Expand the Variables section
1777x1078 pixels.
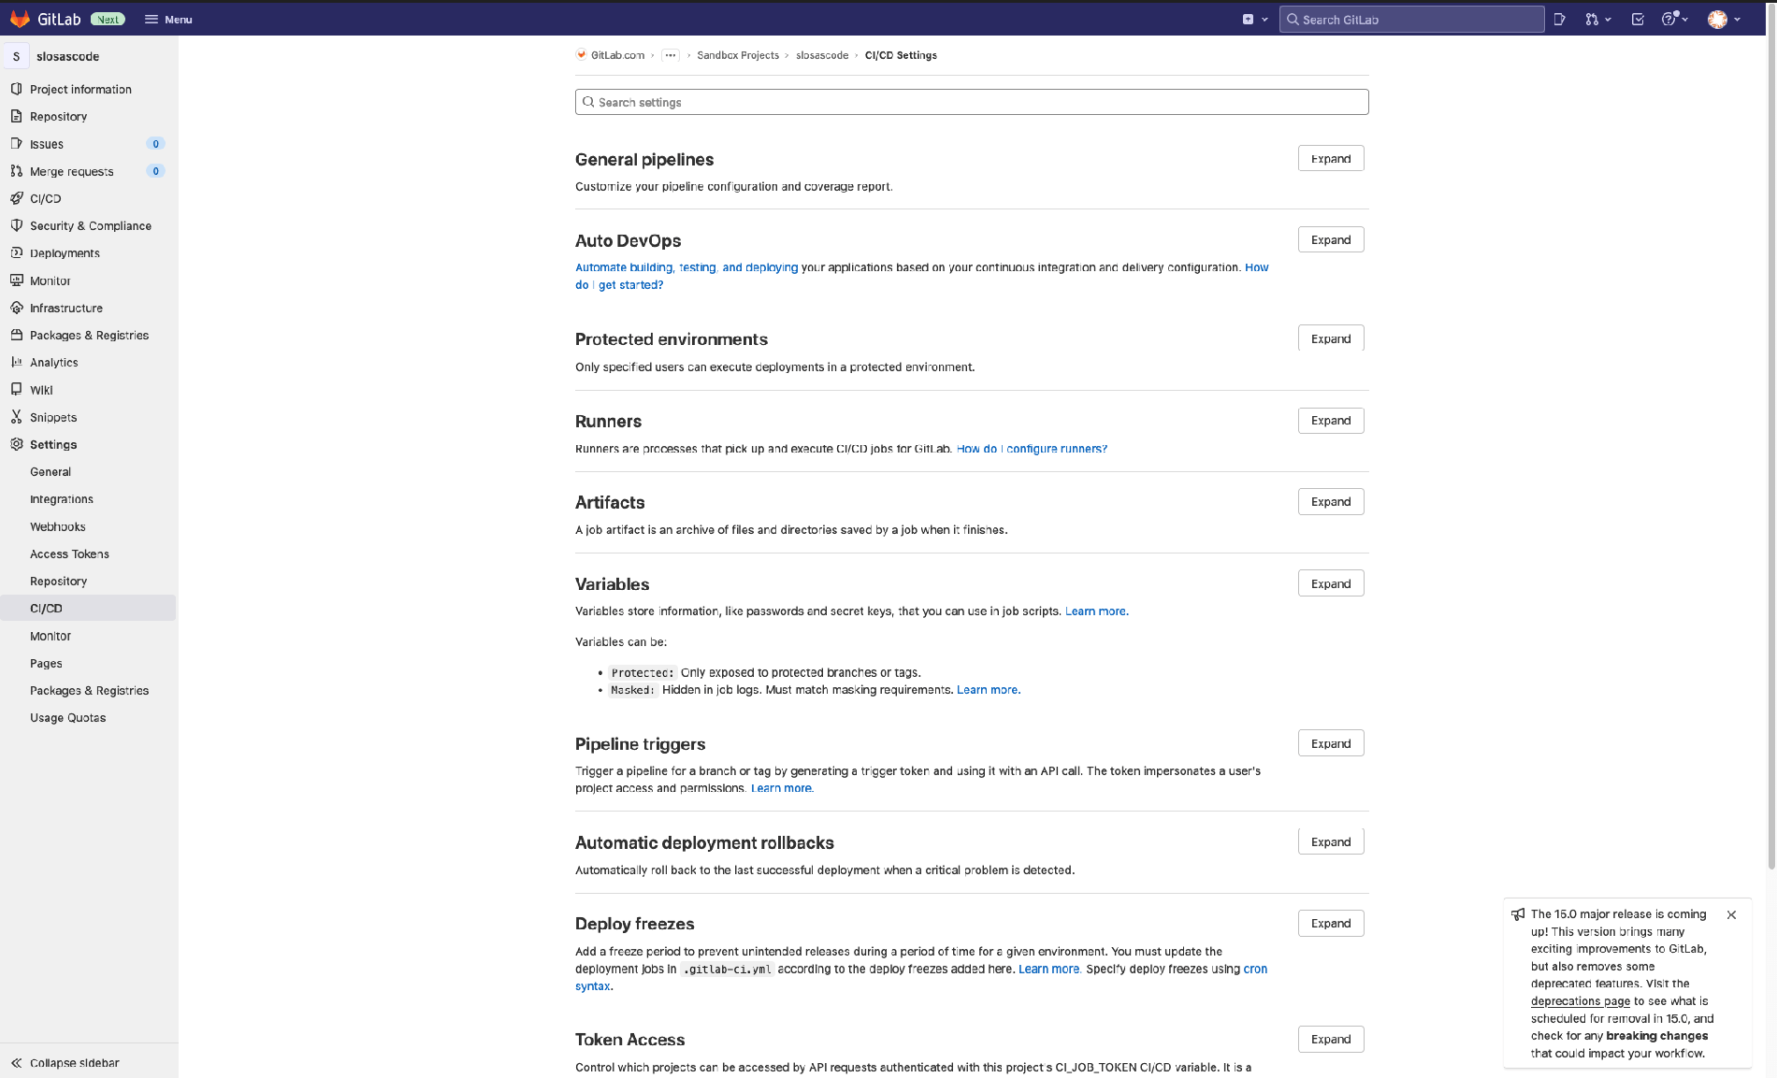click(1330, 583)
